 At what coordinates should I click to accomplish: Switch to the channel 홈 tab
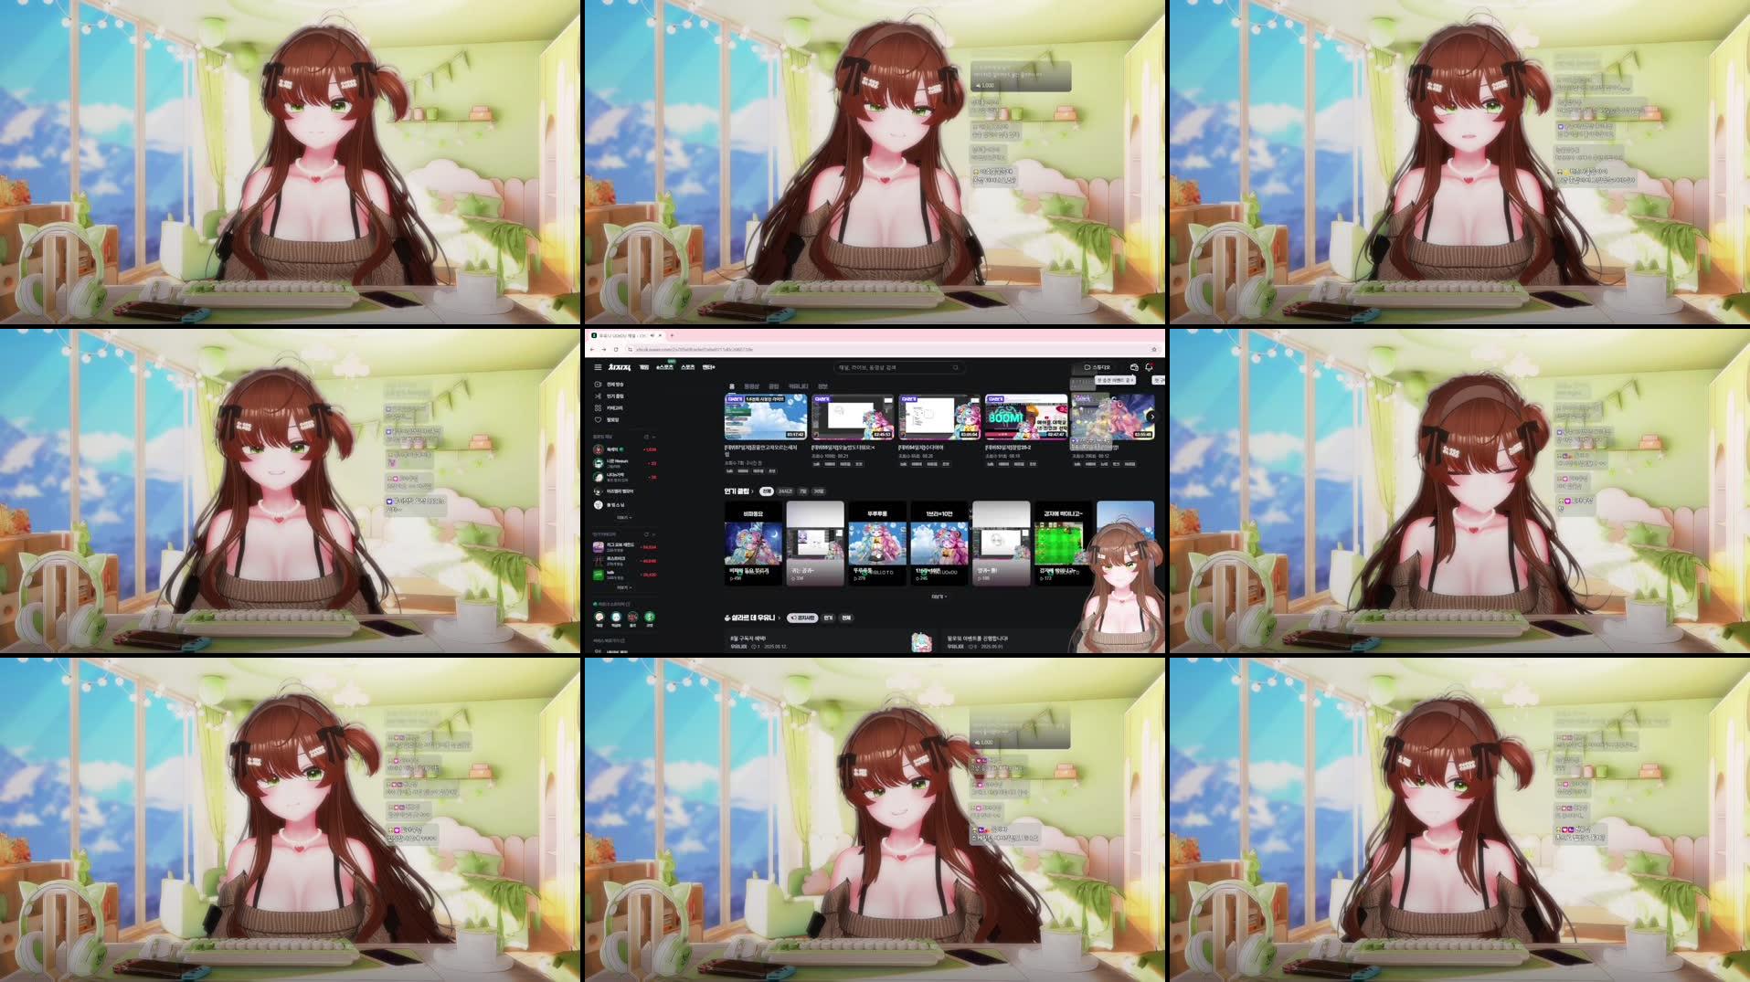[731, 386]
